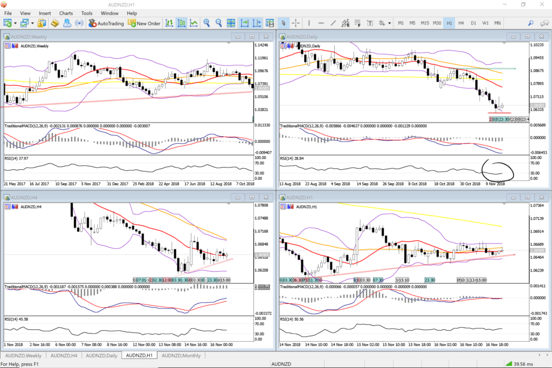Open the search magnifier in the toolbar

point(530,23)
